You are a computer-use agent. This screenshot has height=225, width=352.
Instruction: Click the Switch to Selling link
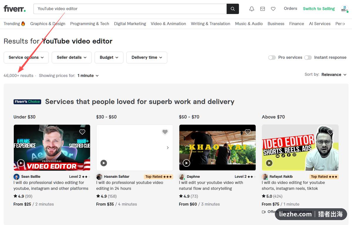pos(319,8)
